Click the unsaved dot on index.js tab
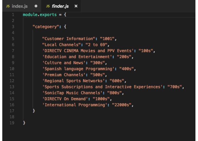This screenshot has width=198, height=141. pos(36,6)
